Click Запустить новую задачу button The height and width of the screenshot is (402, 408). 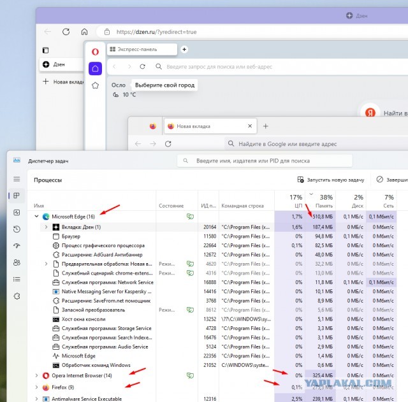pos(330,180)
